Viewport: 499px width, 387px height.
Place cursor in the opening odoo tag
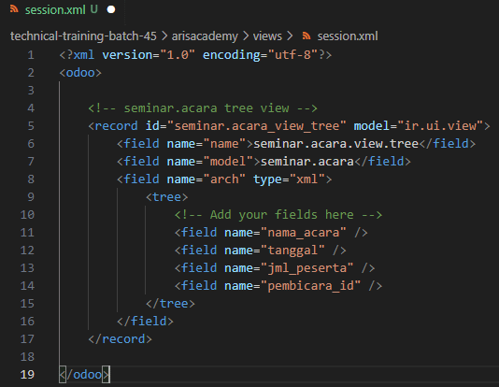pyautogui.click(x=80, y=73)
